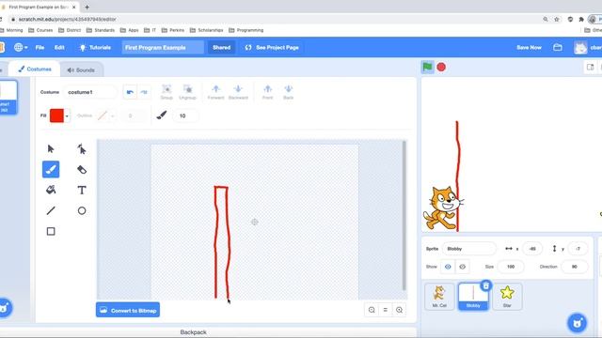Image resolution: width=602 pixels, height=338 pixels.
Task: Zoom out the paint canvas
Action: click(x=372, y=310)
